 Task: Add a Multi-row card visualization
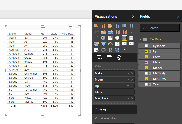point(117,44)
